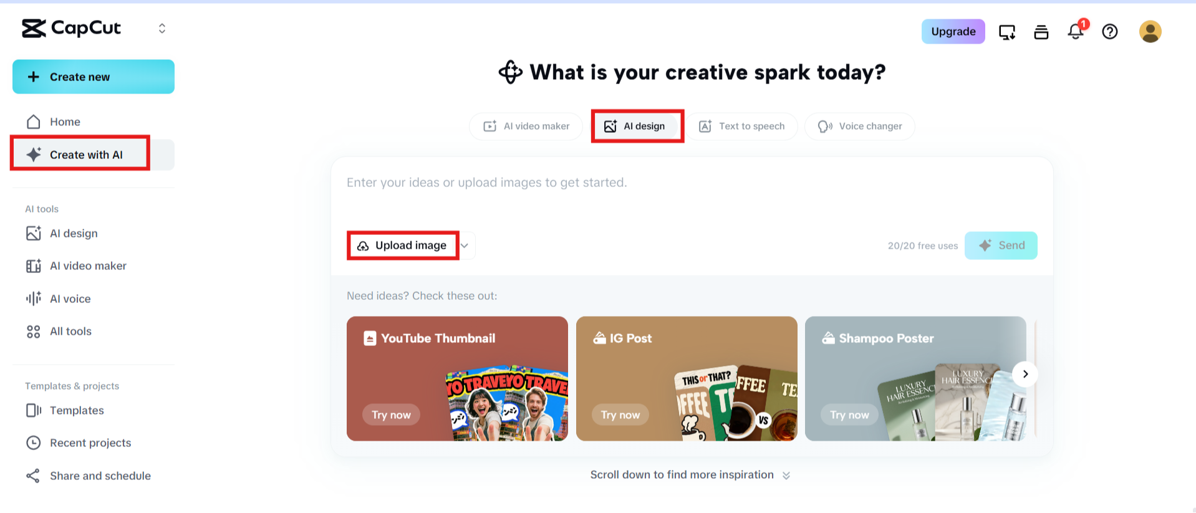Switch to the Text to speech tab
The height and width of the screenshot is (513, 1196).
pos(742,126)
